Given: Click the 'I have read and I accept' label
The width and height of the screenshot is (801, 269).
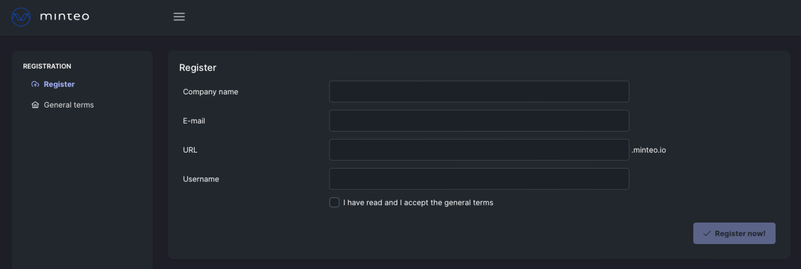Looking at the screenshot, I should [x=418, y=202].
